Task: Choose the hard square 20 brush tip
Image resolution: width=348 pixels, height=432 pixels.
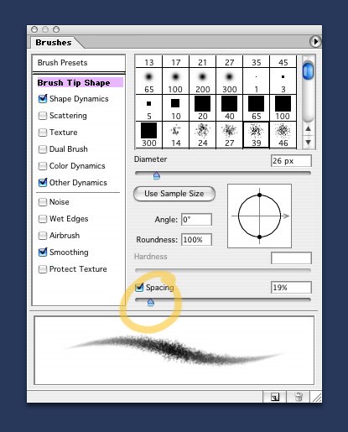Action: tap(202, 108)
